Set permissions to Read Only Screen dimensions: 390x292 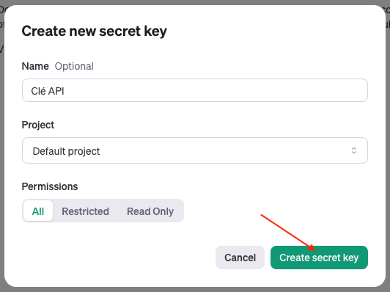tap(150, 211)
